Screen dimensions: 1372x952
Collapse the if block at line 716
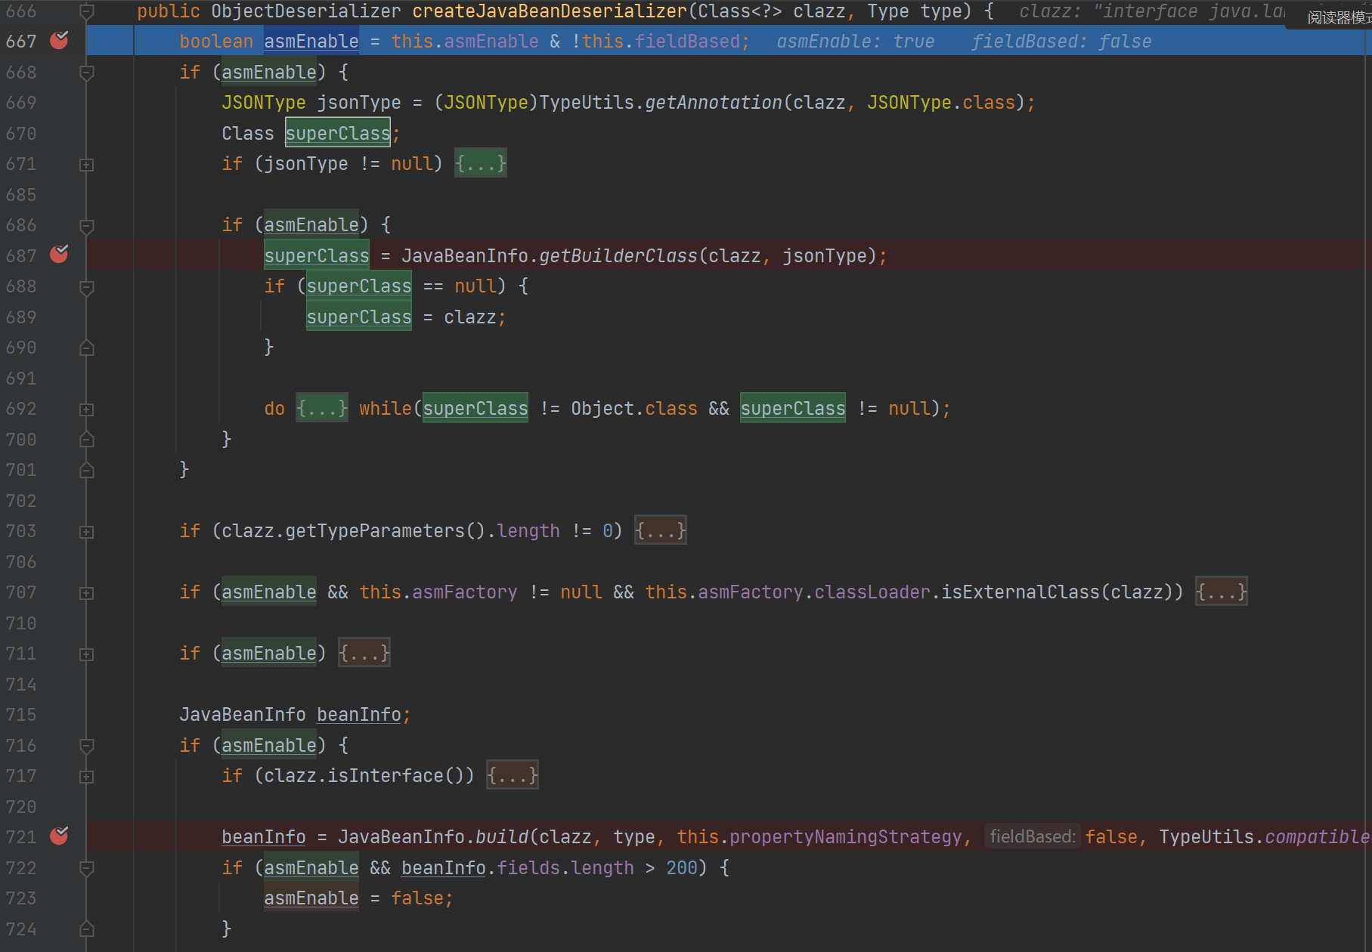87,746
